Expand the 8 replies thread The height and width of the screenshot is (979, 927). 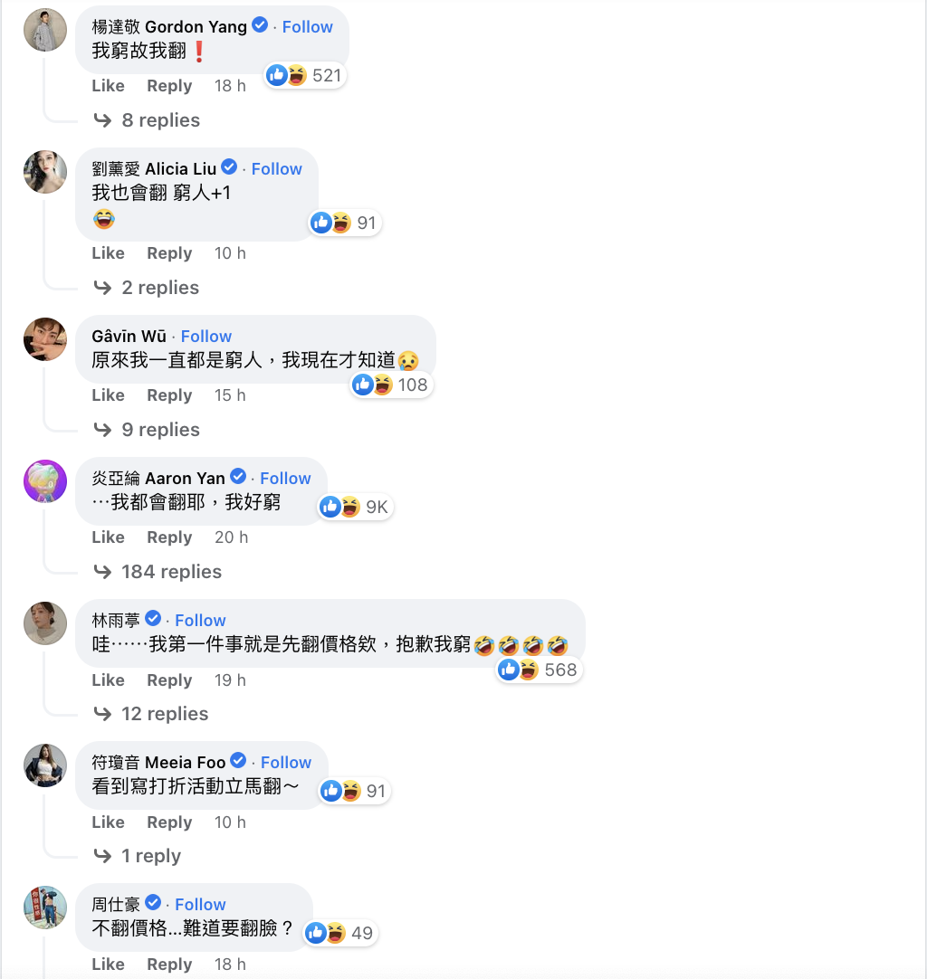click(x=160, y=119)
